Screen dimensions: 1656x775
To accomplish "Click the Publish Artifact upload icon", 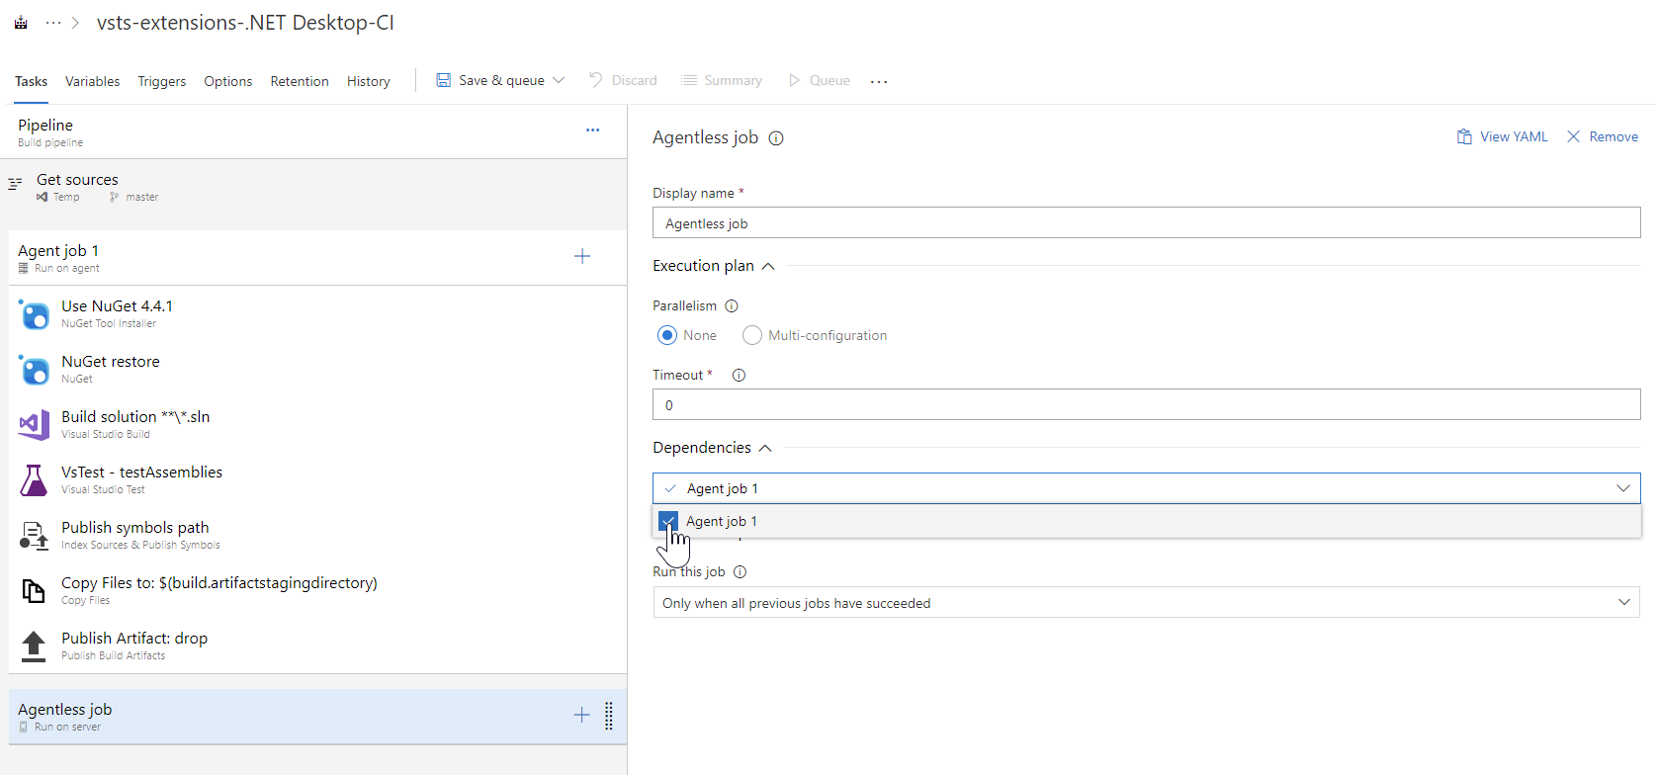I will click(x=34, y=646).
